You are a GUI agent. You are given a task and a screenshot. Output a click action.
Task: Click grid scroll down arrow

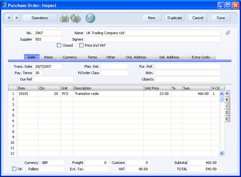(222, 153)
